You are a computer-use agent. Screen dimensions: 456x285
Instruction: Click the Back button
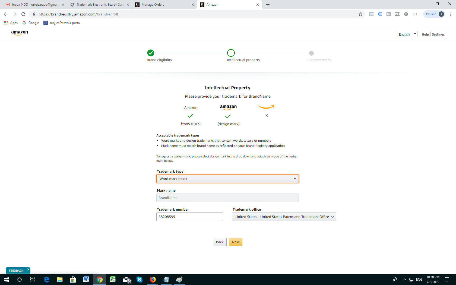220,242
